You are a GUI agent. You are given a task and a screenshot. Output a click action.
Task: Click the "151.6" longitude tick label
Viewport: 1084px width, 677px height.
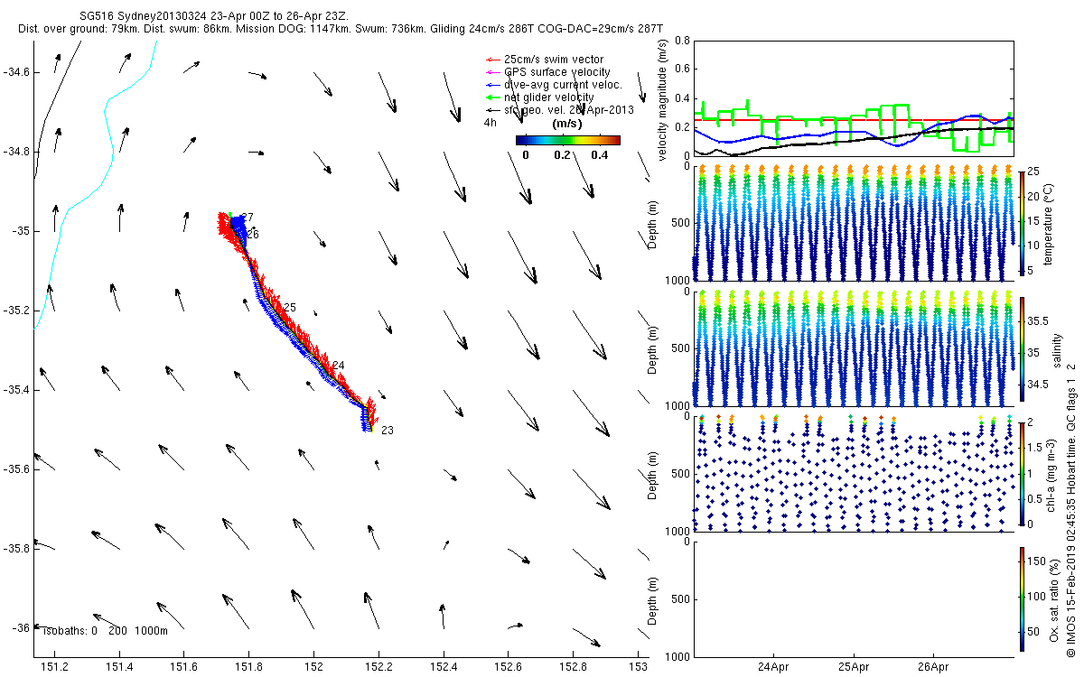(184, 668)
